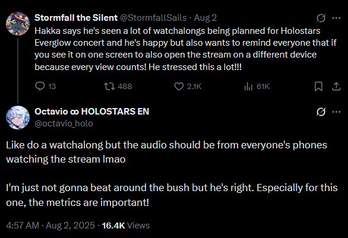348x238 pixels.
Task: Open the @octavio_holo handle
Action: 64,123
